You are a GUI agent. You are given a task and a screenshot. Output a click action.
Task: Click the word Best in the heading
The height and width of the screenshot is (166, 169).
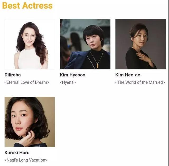click(x=11, y=6)
